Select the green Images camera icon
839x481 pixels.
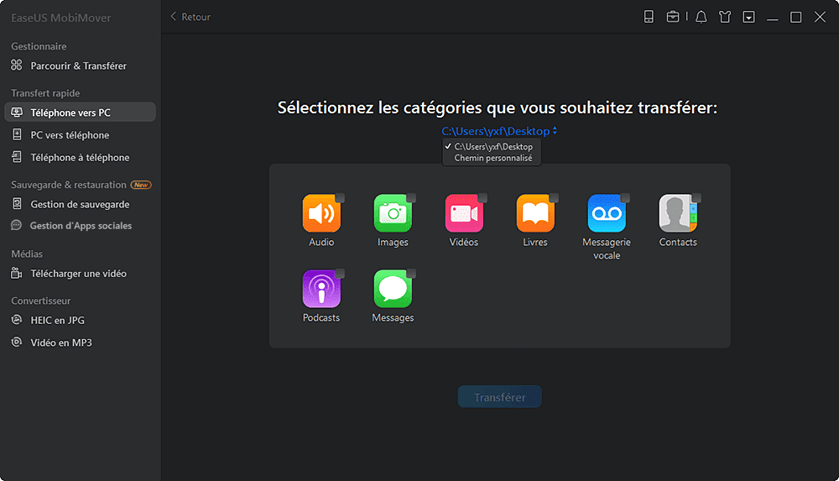point(392,214)
